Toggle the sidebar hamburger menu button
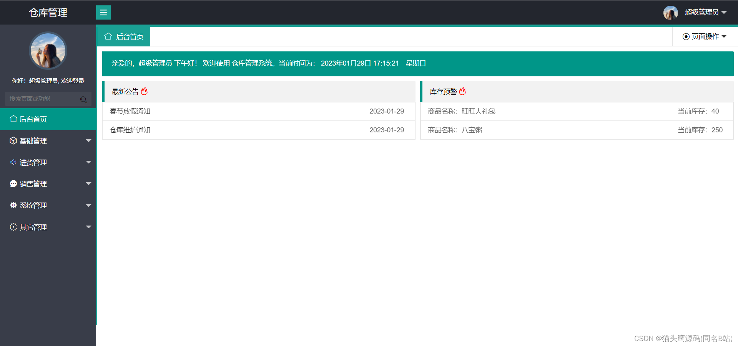This screenshot has width=738, height=346. (x=103, y=13)
